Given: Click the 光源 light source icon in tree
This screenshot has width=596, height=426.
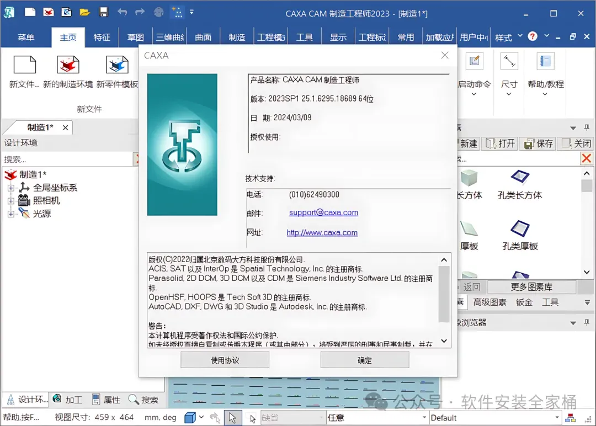Looking at the screenshot, I should [x=24, y=213].
